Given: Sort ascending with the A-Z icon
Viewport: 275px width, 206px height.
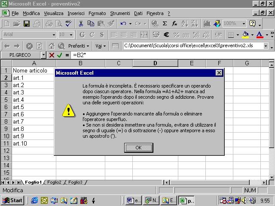Looking at the screenshot, I should (x=185, y=24).
